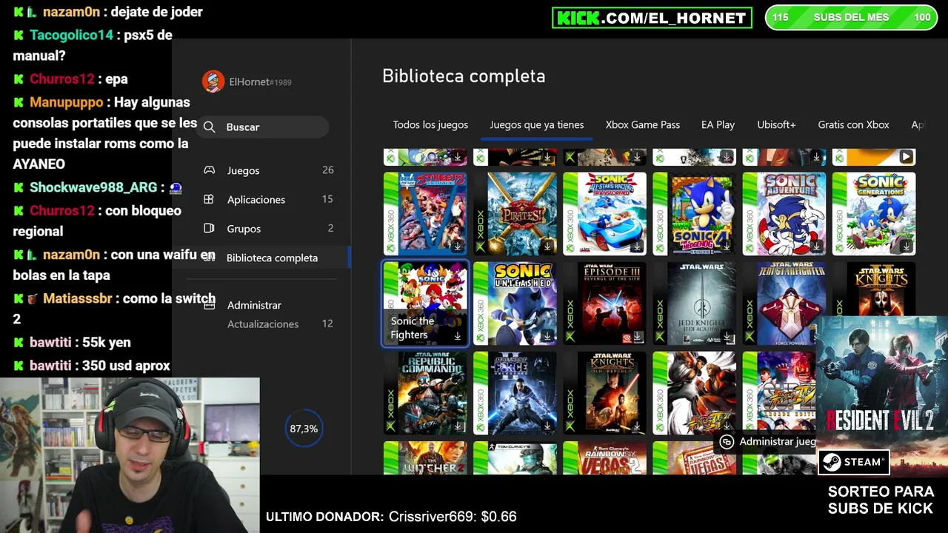Viewport: 948px width, 533px height.
Task: Open Star Wars Force Unleashed II tile
Action: [x=515, y=393]
